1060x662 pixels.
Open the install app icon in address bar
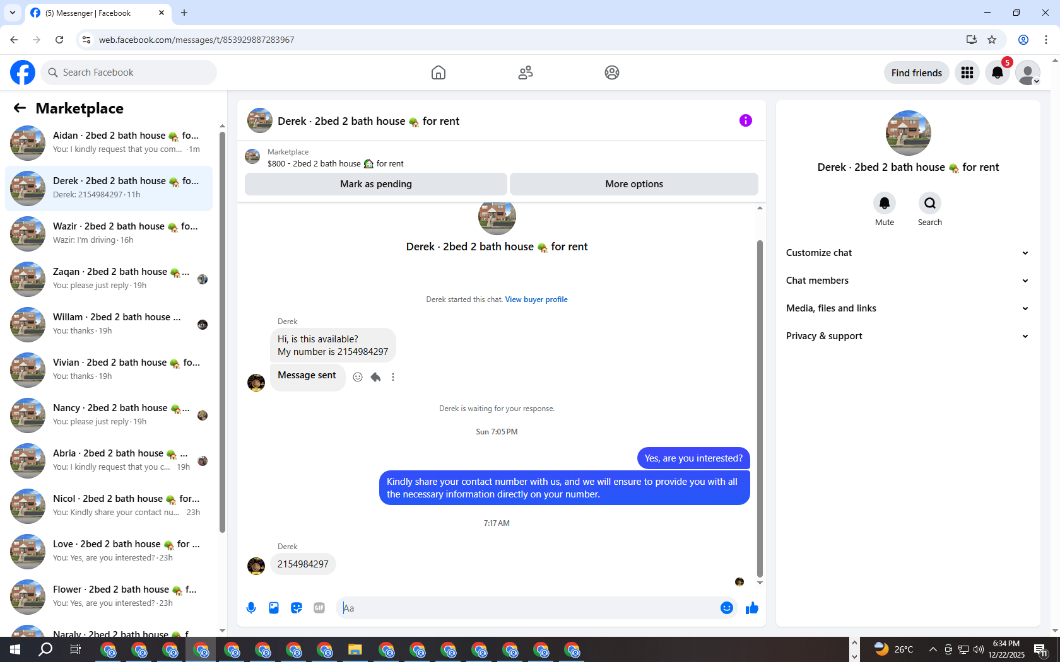(972, 40)
